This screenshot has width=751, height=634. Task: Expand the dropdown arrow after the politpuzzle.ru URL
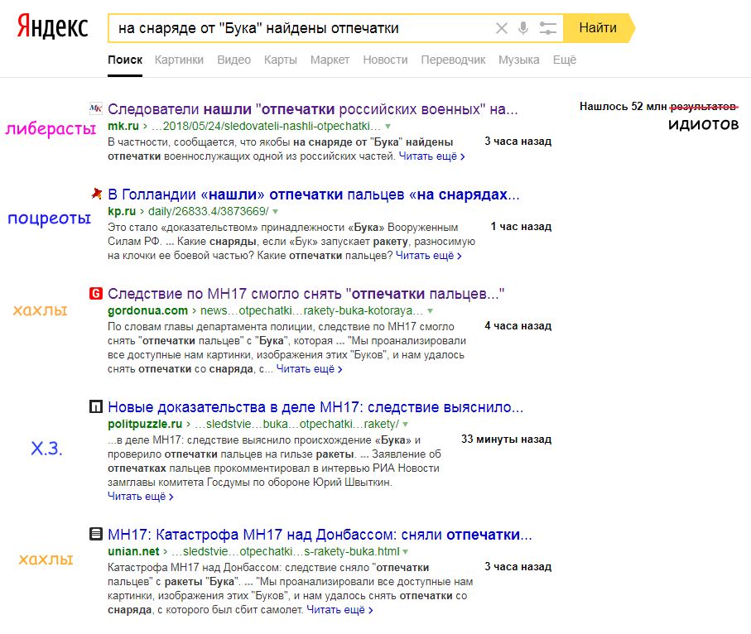pos(405,425)
